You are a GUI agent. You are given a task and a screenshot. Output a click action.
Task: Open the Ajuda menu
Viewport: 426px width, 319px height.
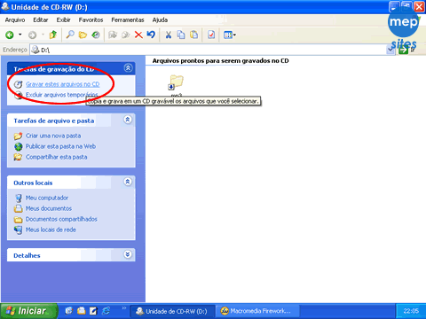(x=160, y=19)
